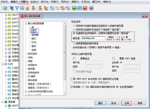Expand 公共文件夹和共享文件夹 tree node

pos(26,92)
